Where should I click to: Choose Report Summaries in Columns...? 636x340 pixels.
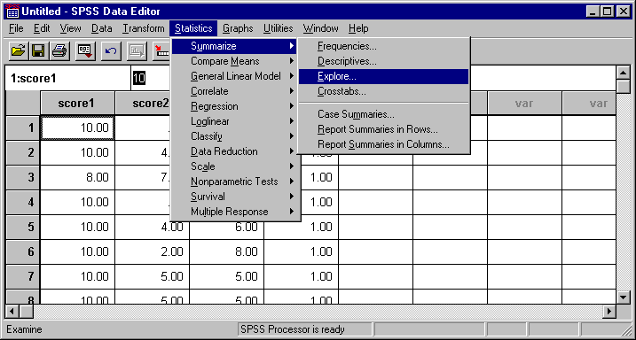point(383,144)
